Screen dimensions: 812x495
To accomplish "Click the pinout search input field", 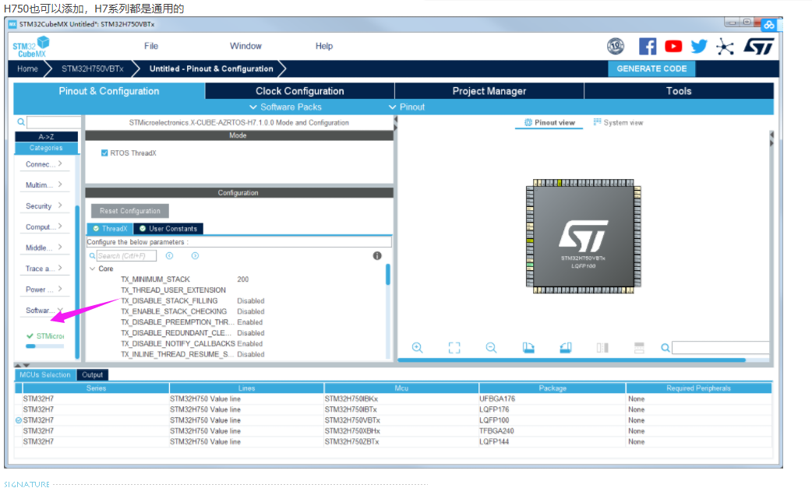I will pyautogui.click(x=720, y=348).
